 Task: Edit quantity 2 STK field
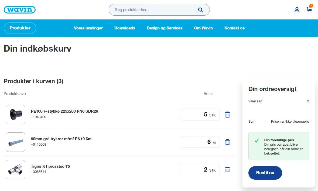pyautogui.click(x=200, y=169)
